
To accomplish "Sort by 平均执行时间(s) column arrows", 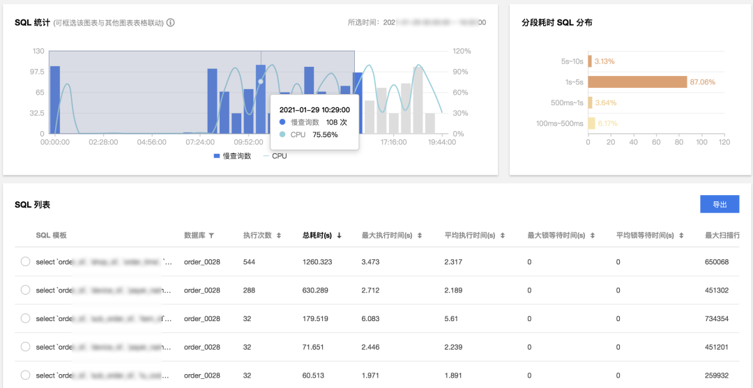I will click(502, 235).
